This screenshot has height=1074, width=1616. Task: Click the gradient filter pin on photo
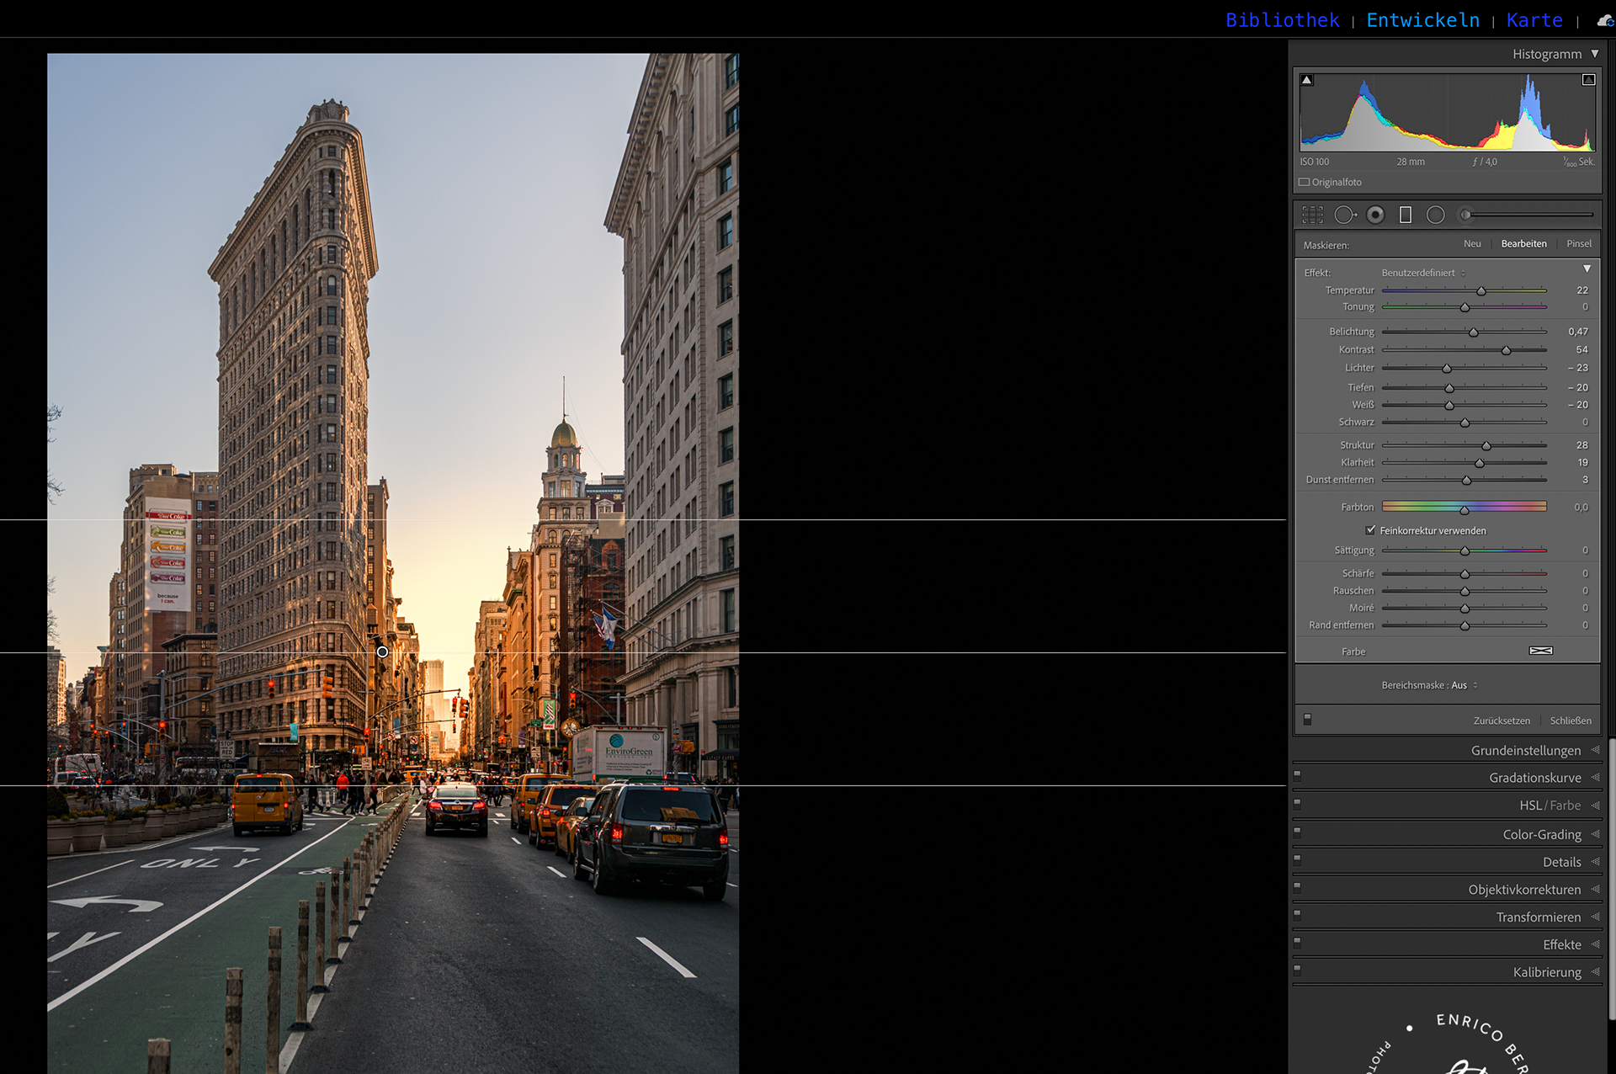[x=382, y=652]
